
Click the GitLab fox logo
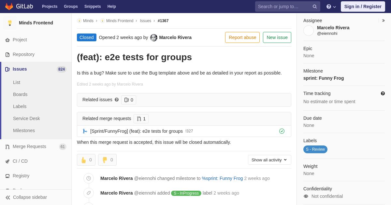[x=9, y=7]
